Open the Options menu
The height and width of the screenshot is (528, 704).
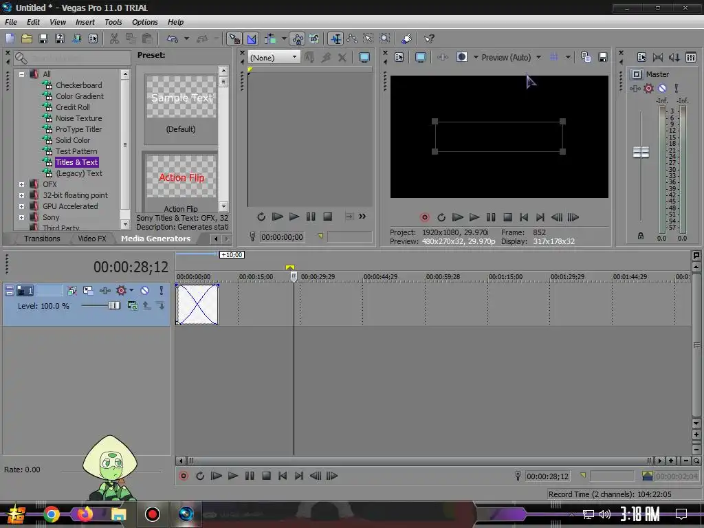(x=144, y=22)
